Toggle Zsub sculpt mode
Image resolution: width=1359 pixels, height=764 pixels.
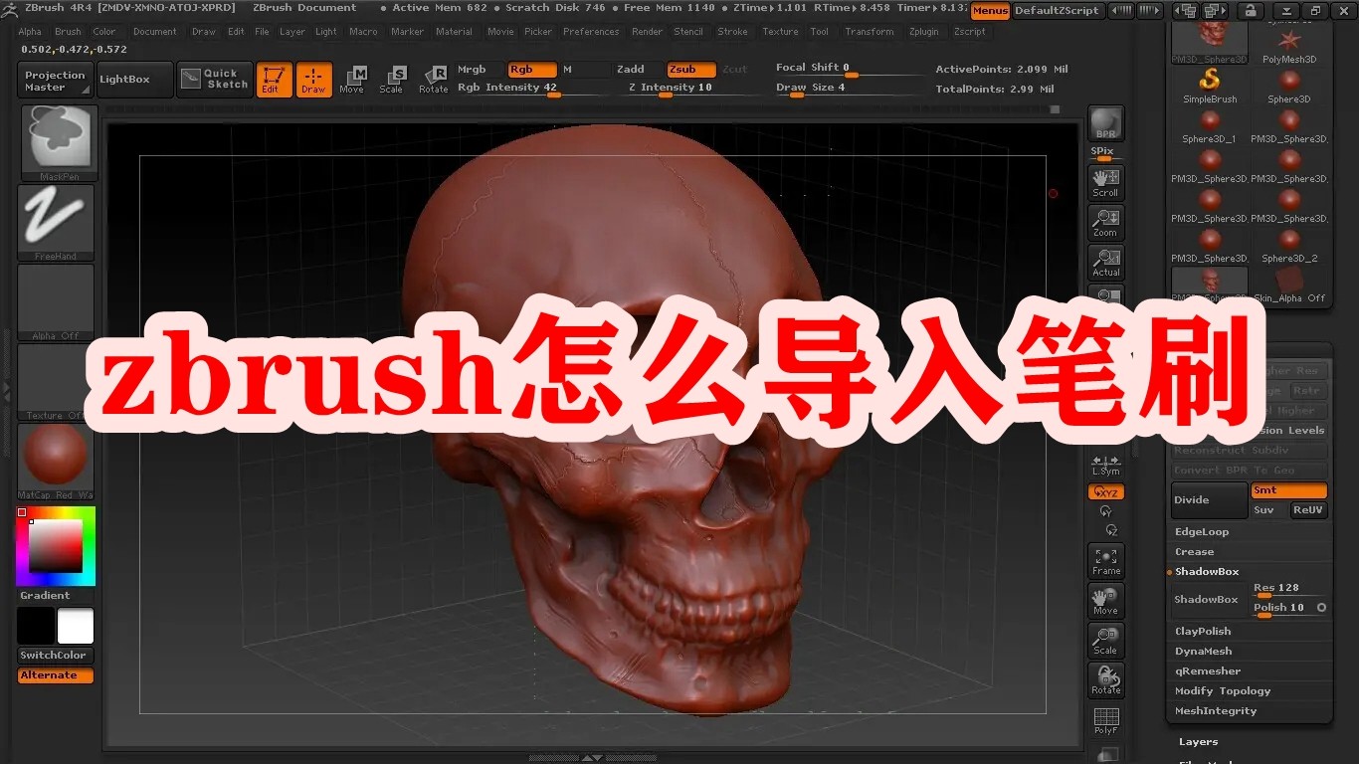click(691, 70)
